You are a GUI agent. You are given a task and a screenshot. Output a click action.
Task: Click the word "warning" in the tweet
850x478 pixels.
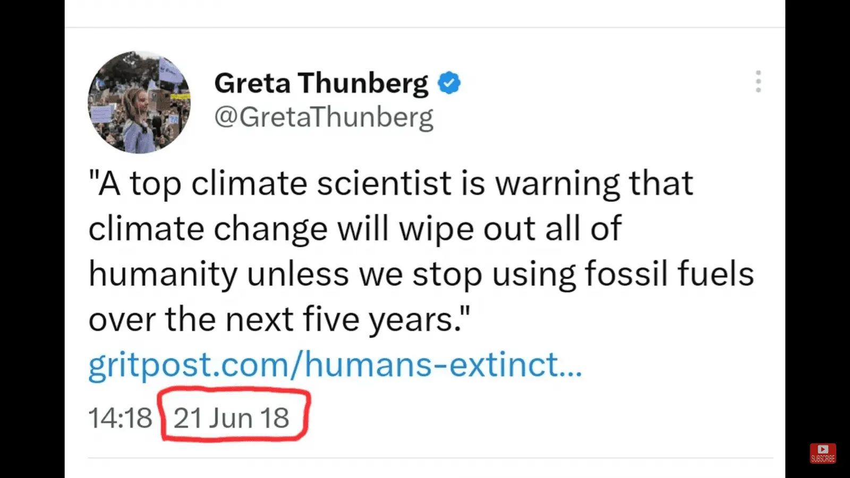[x=557, y=184]
